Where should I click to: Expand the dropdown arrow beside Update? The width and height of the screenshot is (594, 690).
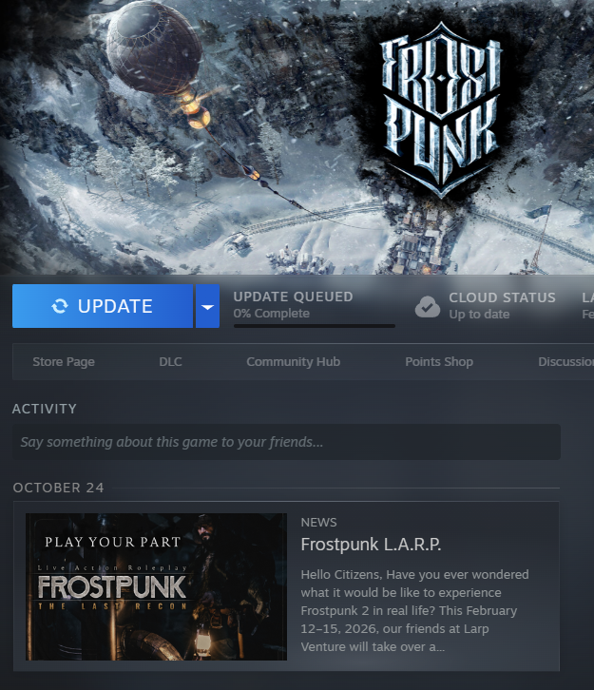pos(208,306)
